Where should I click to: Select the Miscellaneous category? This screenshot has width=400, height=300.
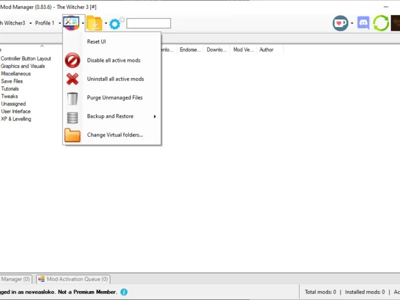[15, 73]
